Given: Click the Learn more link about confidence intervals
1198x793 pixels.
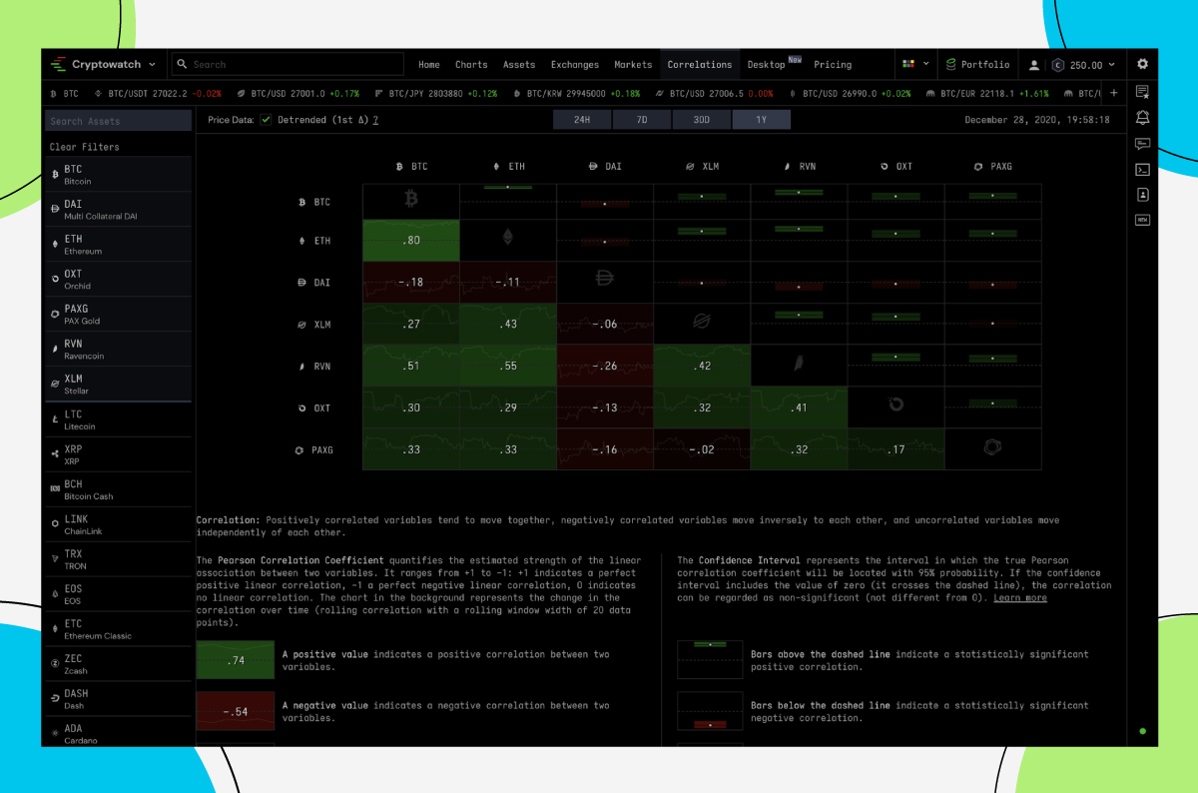Looking at the screenshot, I should click(1019, 597).
